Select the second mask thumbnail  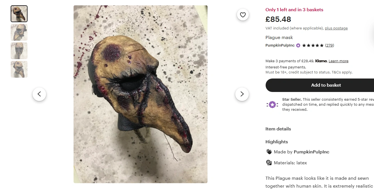tap(19, 32)
